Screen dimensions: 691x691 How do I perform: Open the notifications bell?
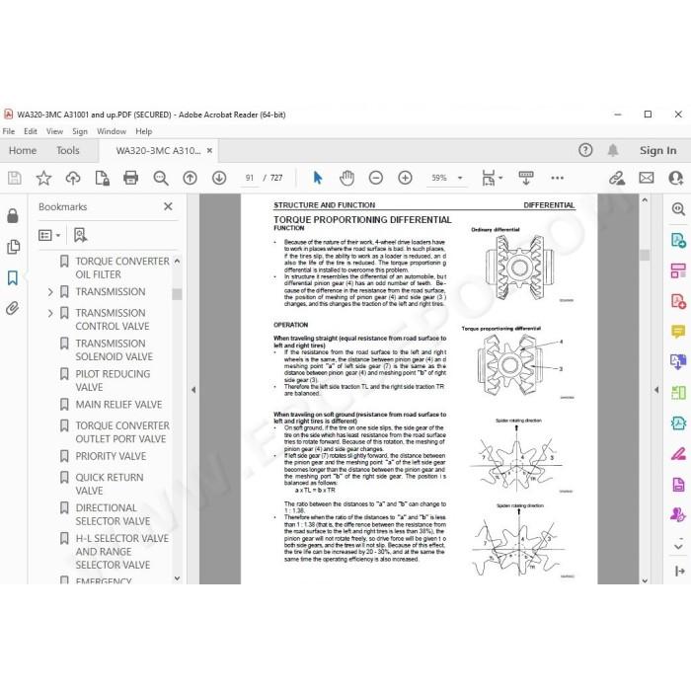613,150
